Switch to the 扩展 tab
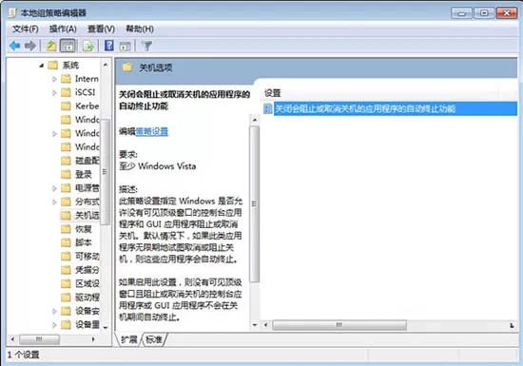 click(129, 339)
